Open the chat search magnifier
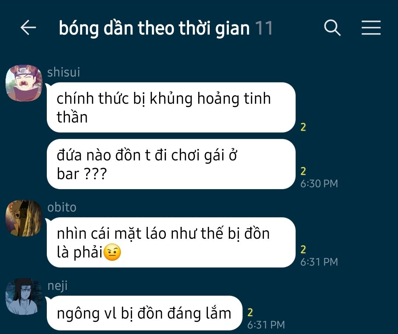 (332, 28)
